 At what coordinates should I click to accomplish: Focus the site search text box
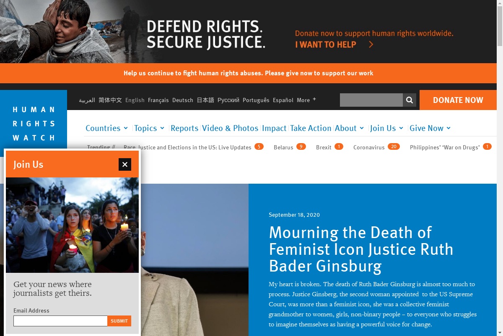click(x=371, y=100)
